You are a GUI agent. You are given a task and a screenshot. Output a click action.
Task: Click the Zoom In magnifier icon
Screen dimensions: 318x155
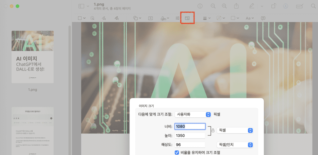(224, 6)
